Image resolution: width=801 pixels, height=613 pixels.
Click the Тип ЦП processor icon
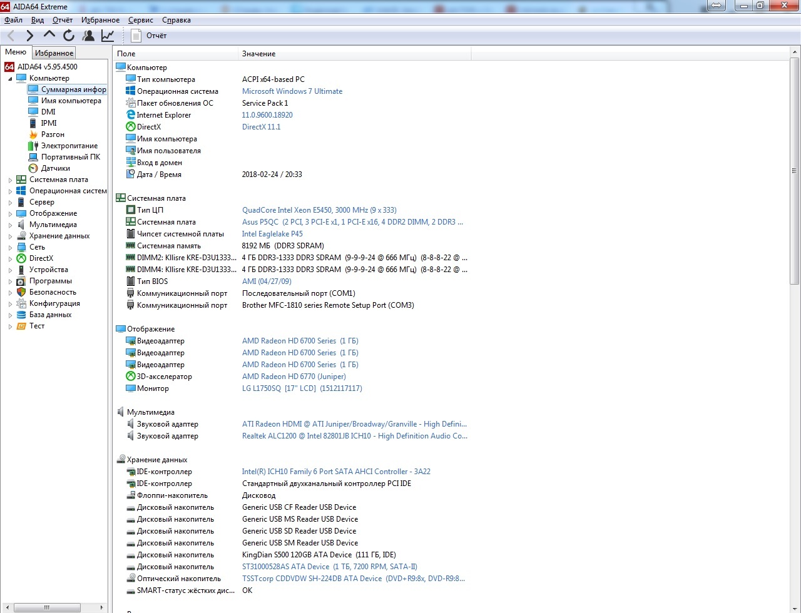(131, 210)
